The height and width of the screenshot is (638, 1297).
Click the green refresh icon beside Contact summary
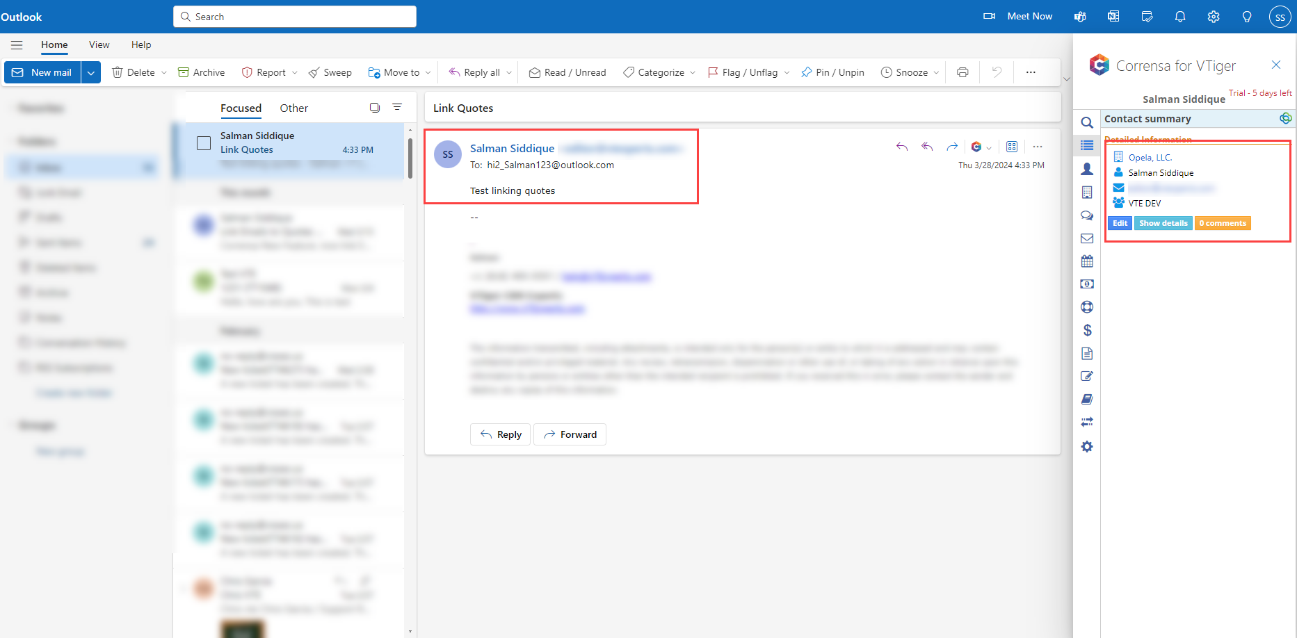[1285, 118]
